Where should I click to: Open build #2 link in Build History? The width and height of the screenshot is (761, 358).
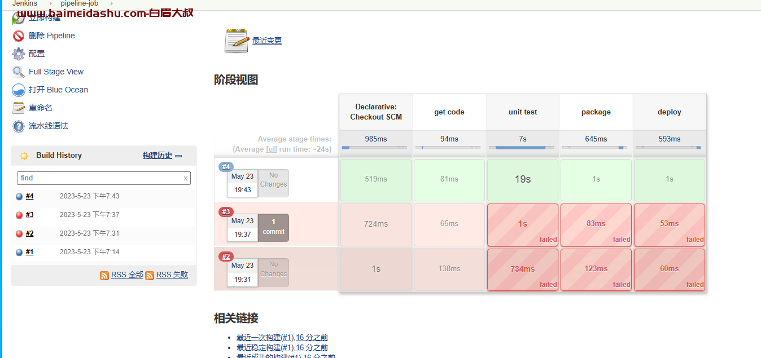coord(29,233)
